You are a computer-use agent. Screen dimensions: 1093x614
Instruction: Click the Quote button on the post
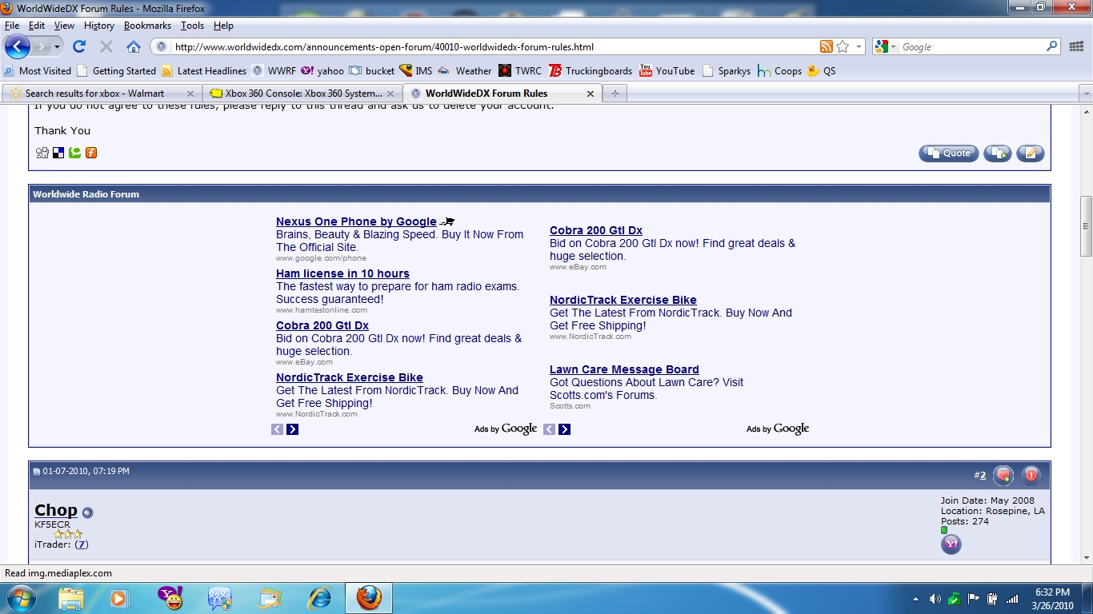tap(948, 153)
